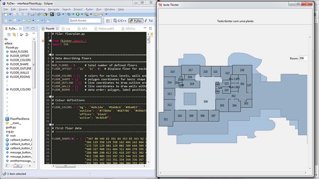Collapse the import fold on line 3
The height and width of the screenshot is (179, 319).
(50, 41)
